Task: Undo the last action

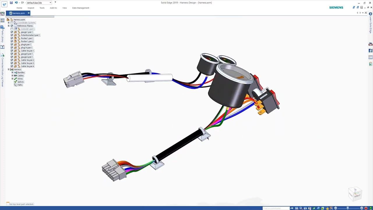Action: pos(16,3)
